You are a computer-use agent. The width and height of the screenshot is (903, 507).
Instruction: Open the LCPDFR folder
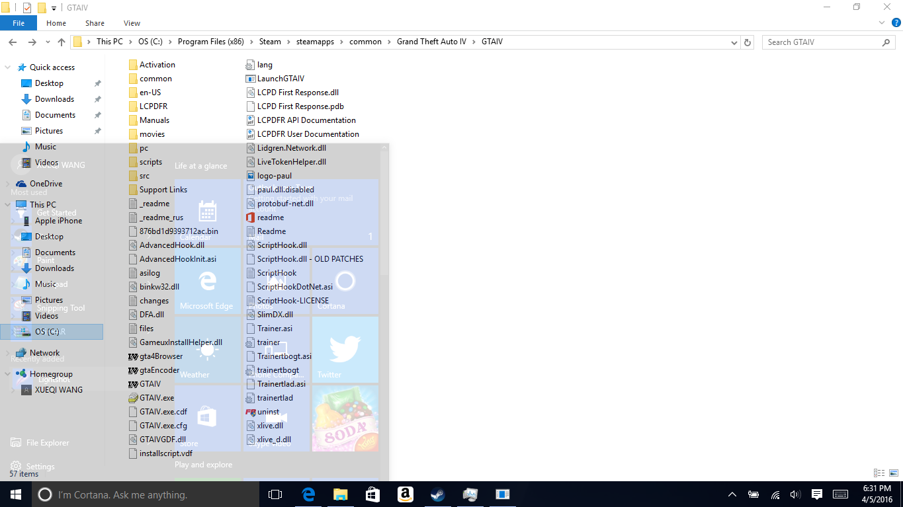[148, 106]
